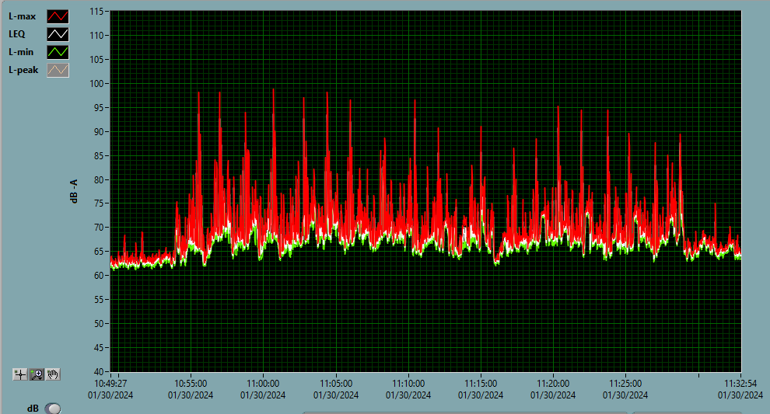Click the L-min green plot legend icon

tap(58, 52)
